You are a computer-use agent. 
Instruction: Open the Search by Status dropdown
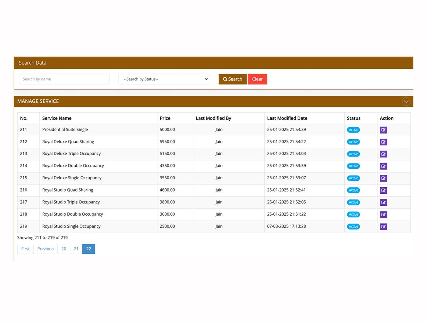pyautogui.click(x=164, y=79)
